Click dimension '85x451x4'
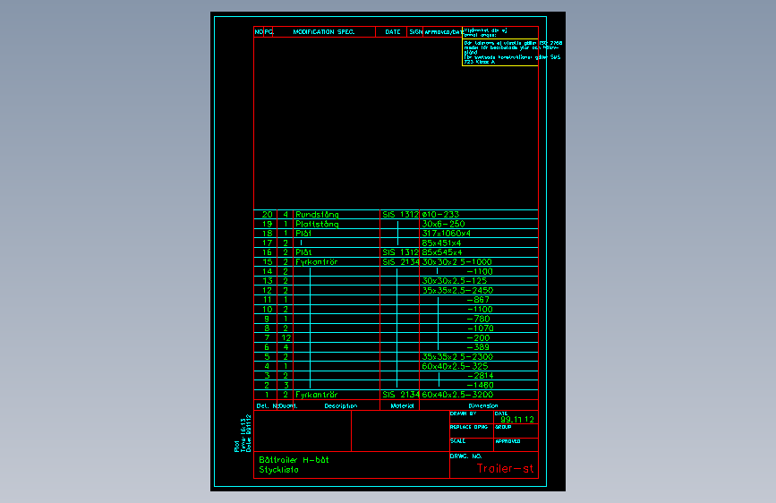 (441, 243)
